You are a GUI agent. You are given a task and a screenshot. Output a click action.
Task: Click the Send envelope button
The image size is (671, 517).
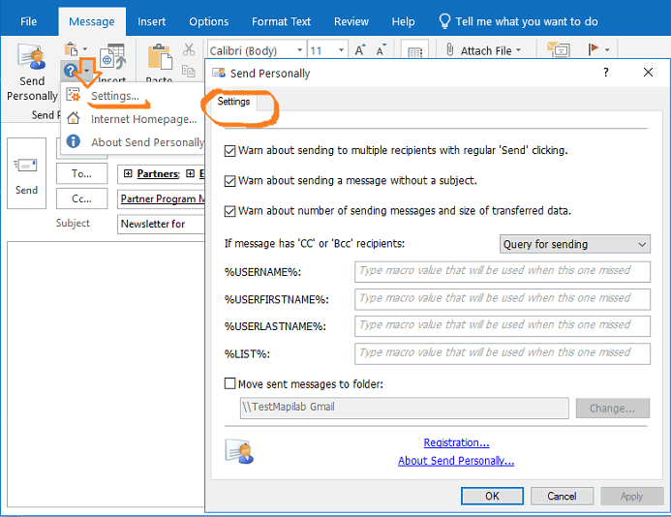[x=26, y=173]
